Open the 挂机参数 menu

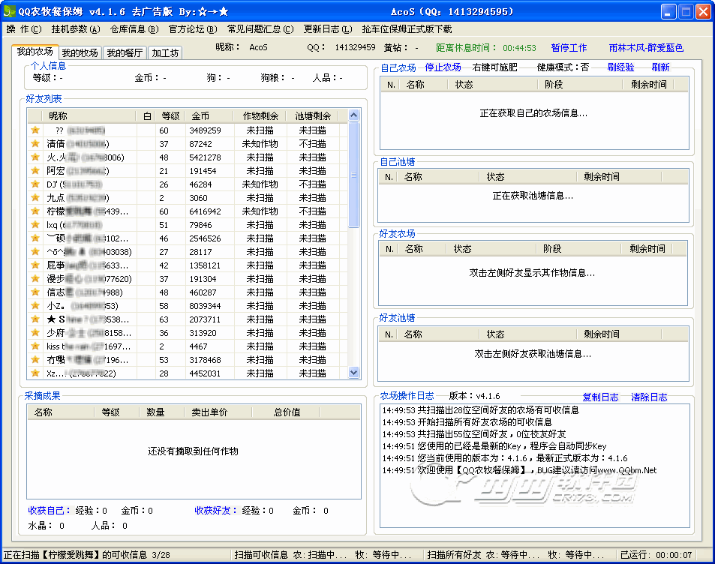point(75,29)
